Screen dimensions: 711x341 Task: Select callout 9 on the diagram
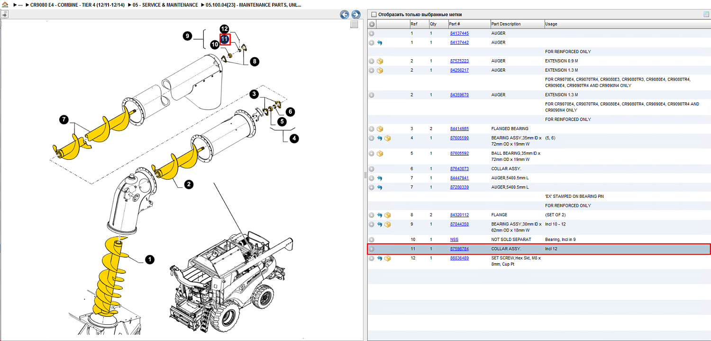click(x=188, y=36)
